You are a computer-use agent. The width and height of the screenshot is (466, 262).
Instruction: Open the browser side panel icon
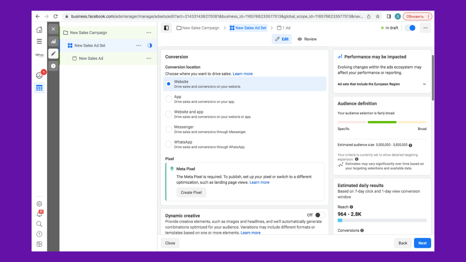tap(389, 16)
